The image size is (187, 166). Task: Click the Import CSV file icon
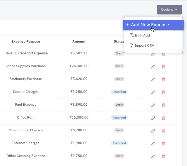click(x=131, y=45)
